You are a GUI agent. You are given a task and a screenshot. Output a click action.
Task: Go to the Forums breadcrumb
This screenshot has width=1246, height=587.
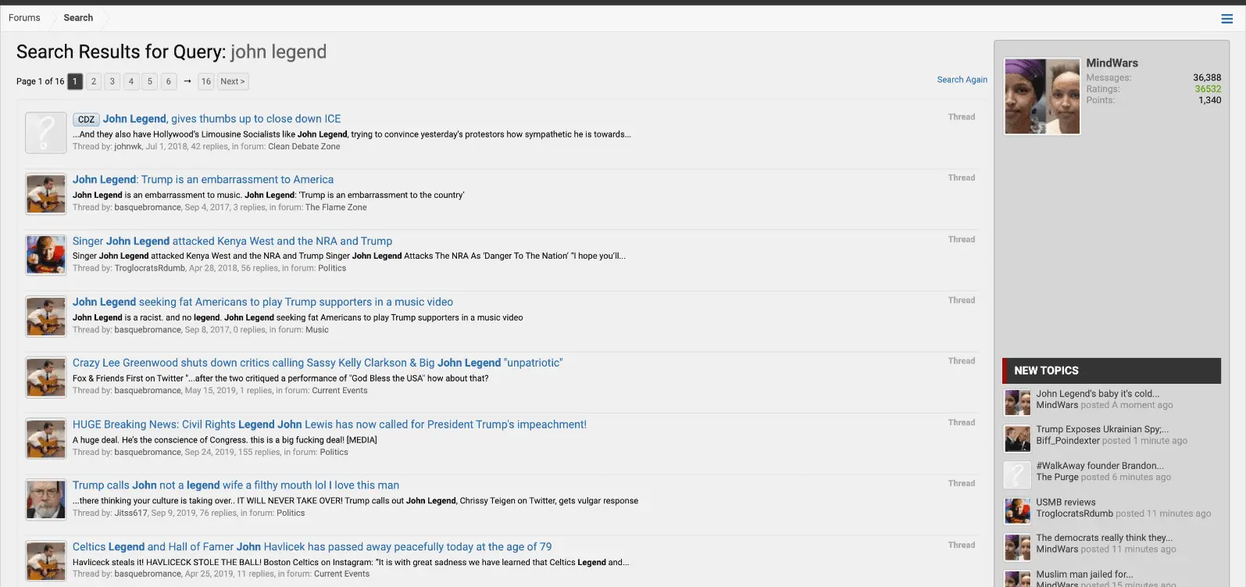click(24, 18)
